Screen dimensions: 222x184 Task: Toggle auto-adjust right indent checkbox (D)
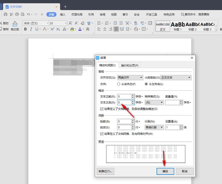tap(102, 109)
